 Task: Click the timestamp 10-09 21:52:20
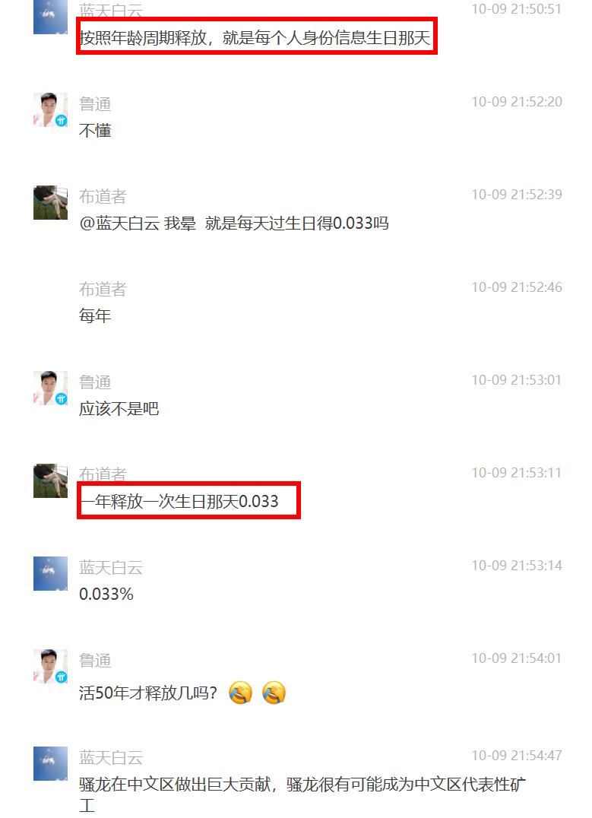tap(517, 102)
